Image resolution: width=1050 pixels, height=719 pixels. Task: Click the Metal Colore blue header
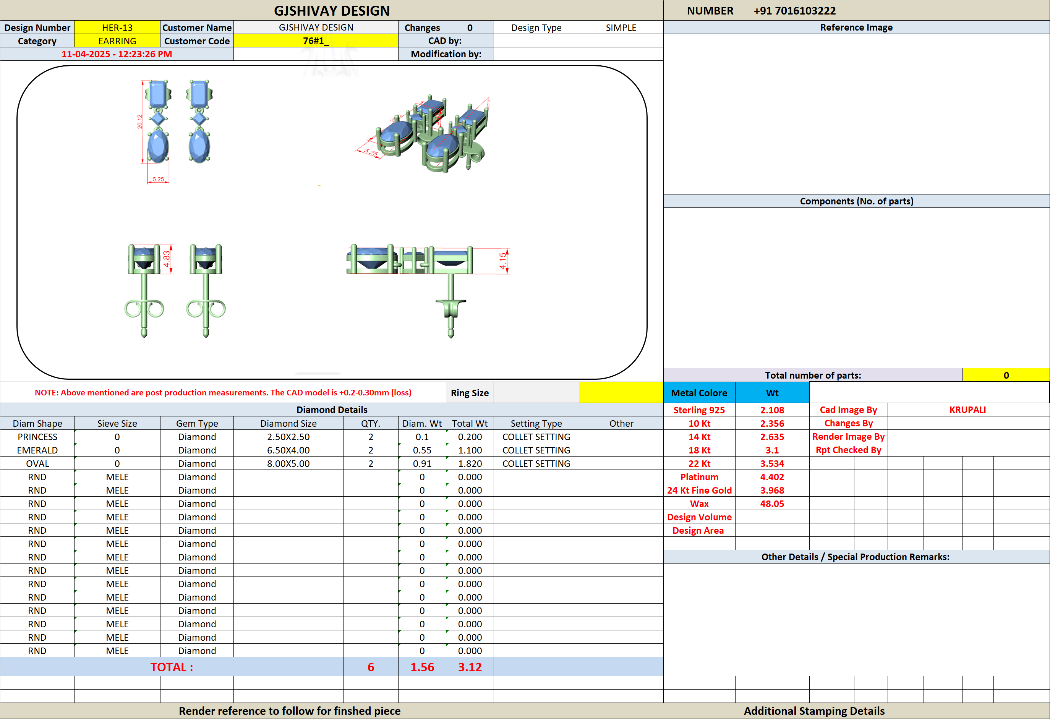[699, 393]
